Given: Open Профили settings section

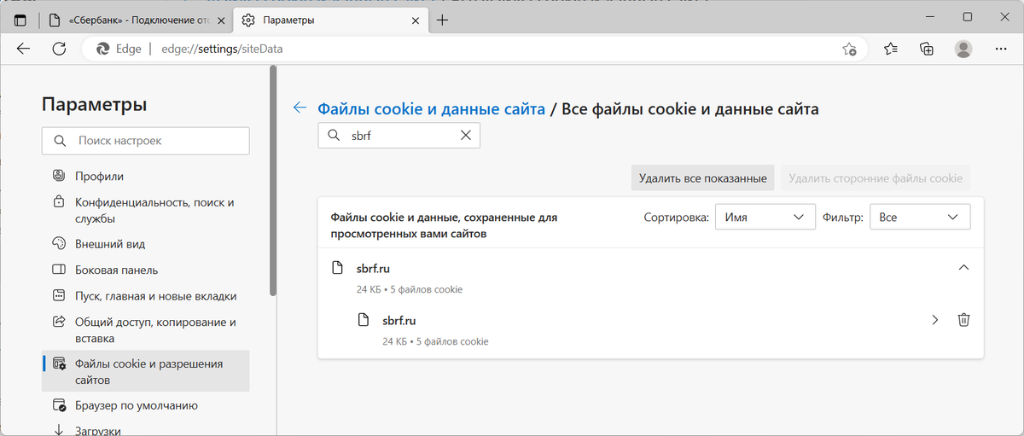Looking at the screenshot, I should (146, 177).
